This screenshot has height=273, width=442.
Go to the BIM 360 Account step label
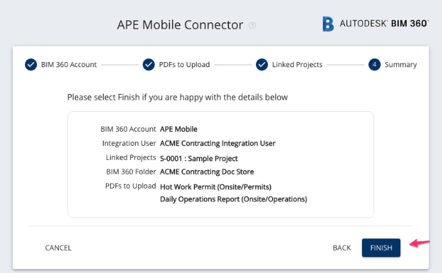[x=69, y=65]
